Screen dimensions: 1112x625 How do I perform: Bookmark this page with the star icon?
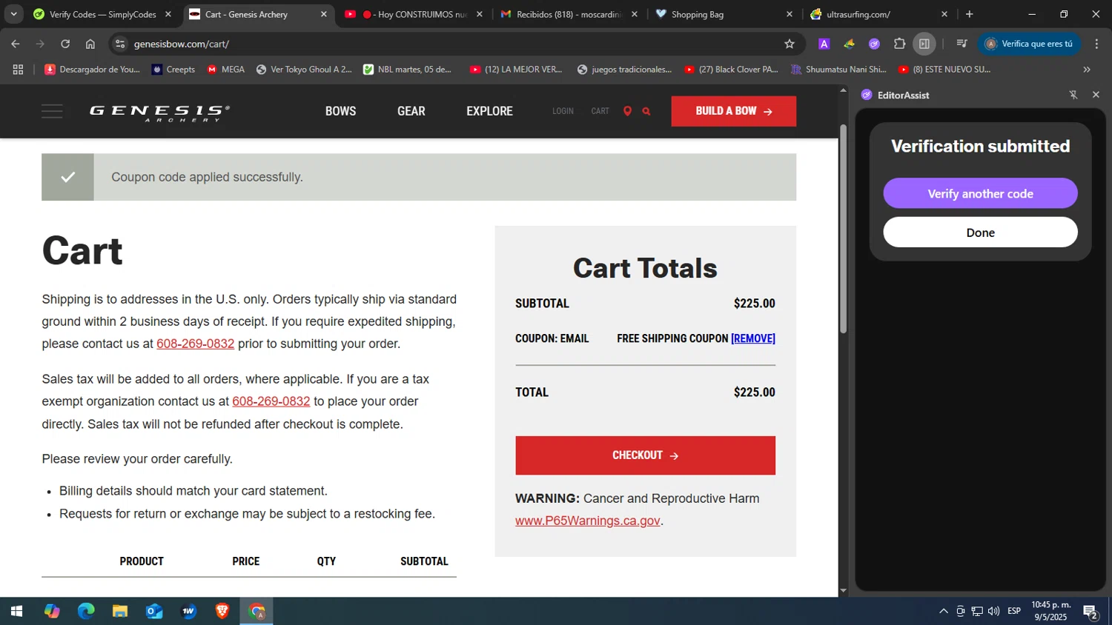(x=790, y=44)
